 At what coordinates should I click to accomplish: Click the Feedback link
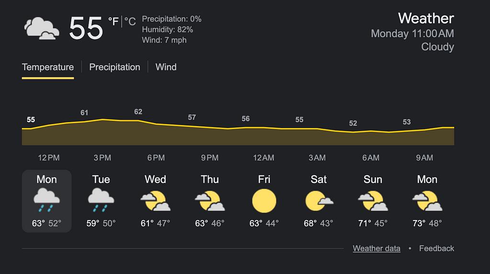(436, 248)
